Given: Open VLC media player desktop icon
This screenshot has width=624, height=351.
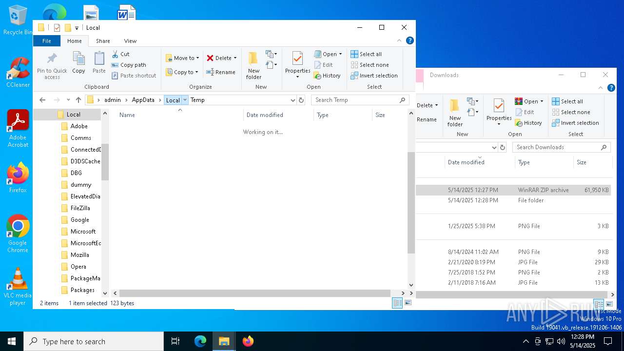Looking at the screenshot, I should (x=18, y=287).
